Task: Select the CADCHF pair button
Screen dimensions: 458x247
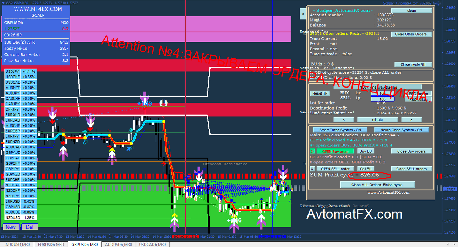Action: click(13, 99)
